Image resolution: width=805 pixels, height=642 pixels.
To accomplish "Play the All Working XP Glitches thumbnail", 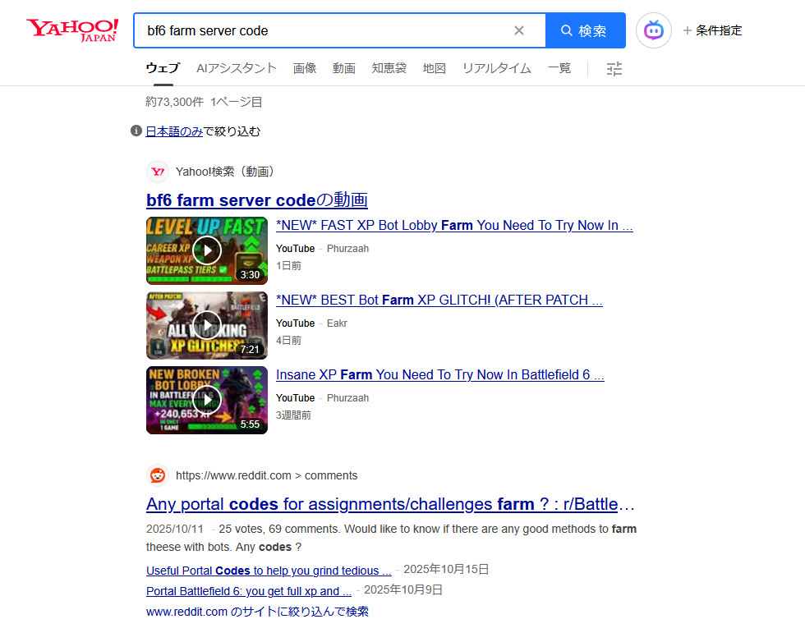I will tap(207, 325).
